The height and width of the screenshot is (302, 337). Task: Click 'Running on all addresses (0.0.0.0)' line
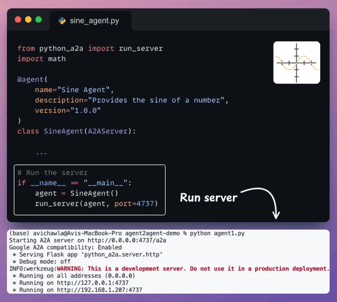(x=74, y=276)
